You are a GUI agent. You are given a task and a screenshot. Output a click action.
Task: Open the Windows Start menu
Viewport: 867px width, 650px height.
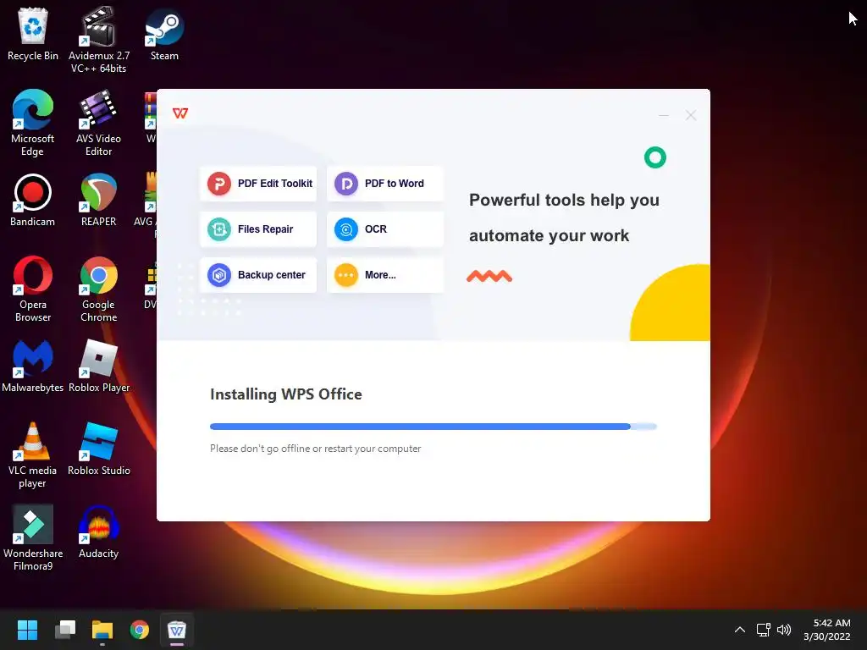tap(27, 630)
